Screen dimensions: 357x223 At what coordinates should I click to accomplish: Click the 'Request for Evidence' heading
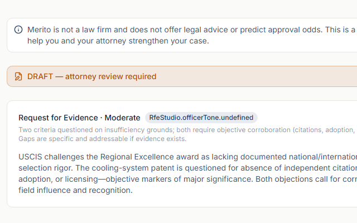pyautogui.click(x=58, y=118)
